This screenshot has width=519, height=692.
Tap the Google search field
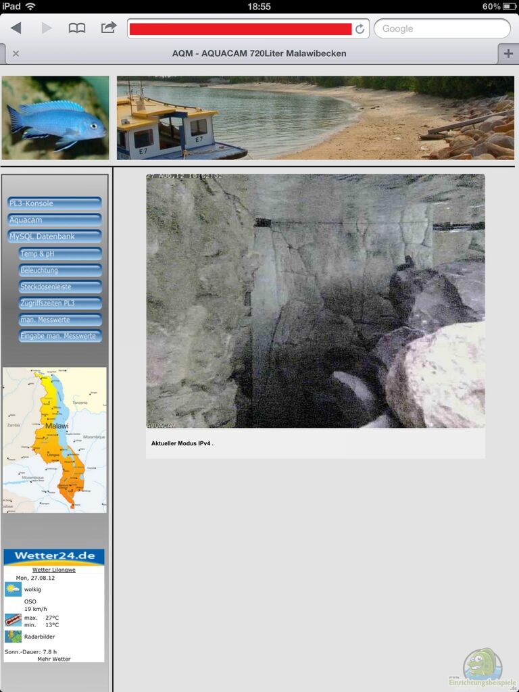[442, 28]
